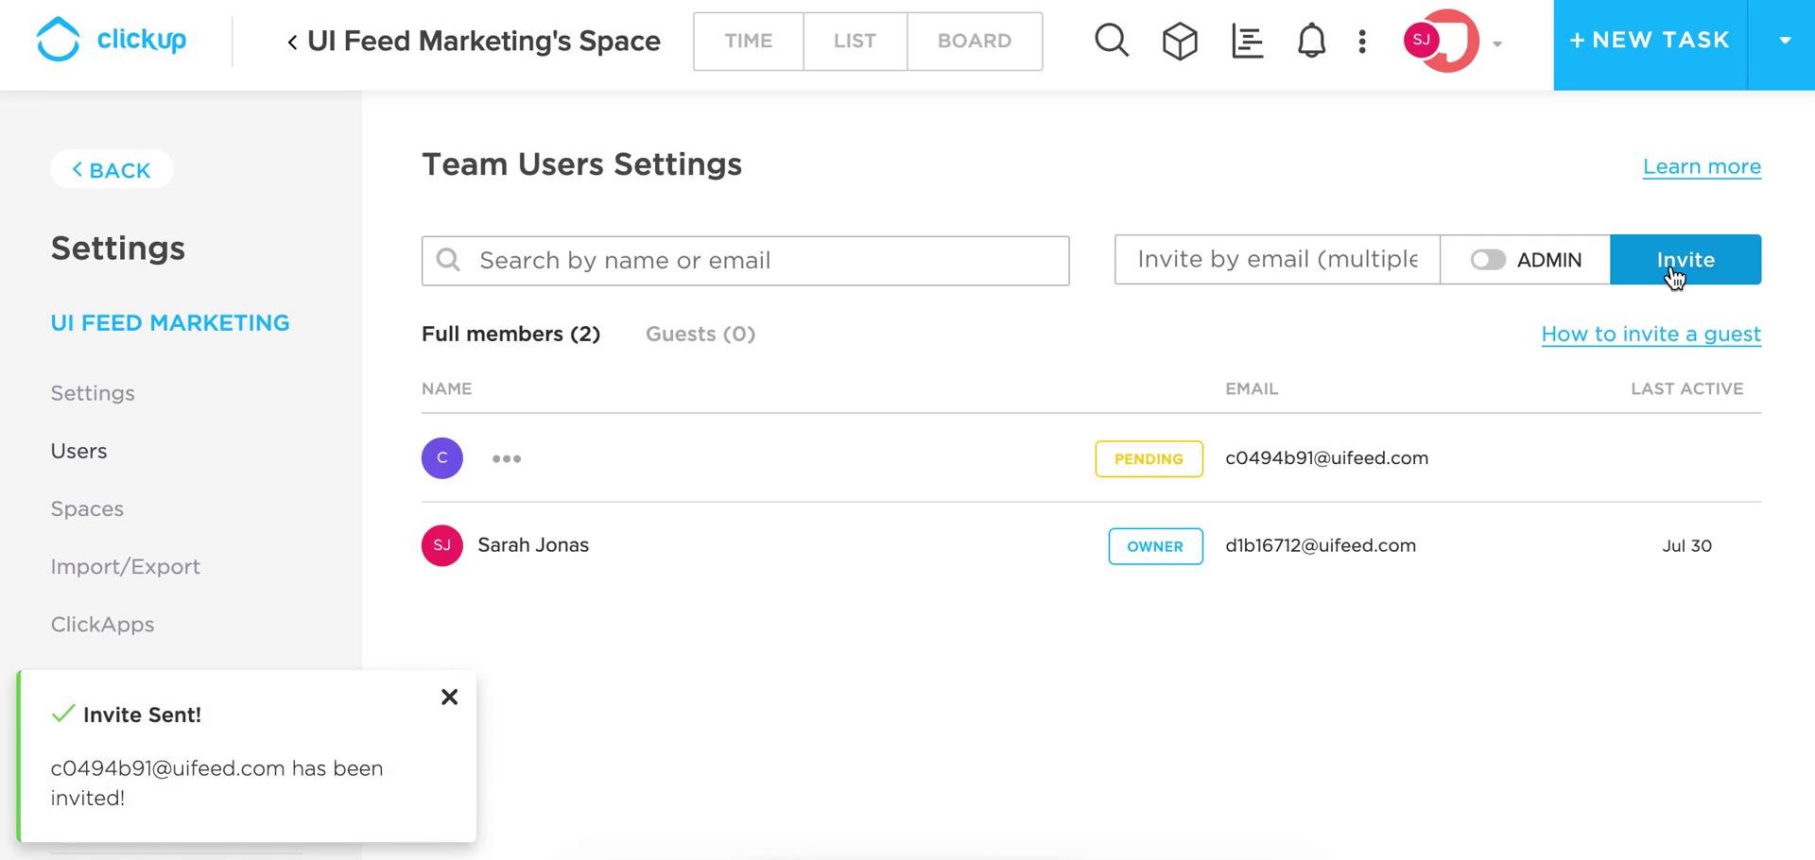Click the SJ avatar in Sarah Jonas row
Screen dimensions: 1815x860
point(442,545)
